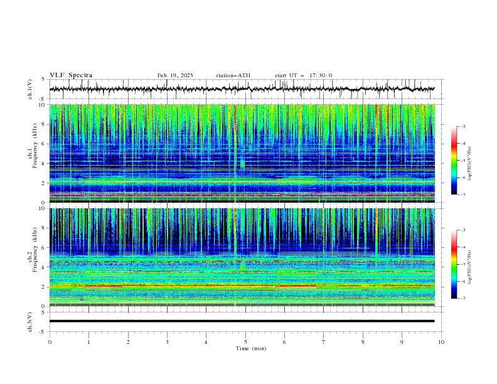
Task: Select the date text "Feb. 19, 2025"
Action: point(175,75)
